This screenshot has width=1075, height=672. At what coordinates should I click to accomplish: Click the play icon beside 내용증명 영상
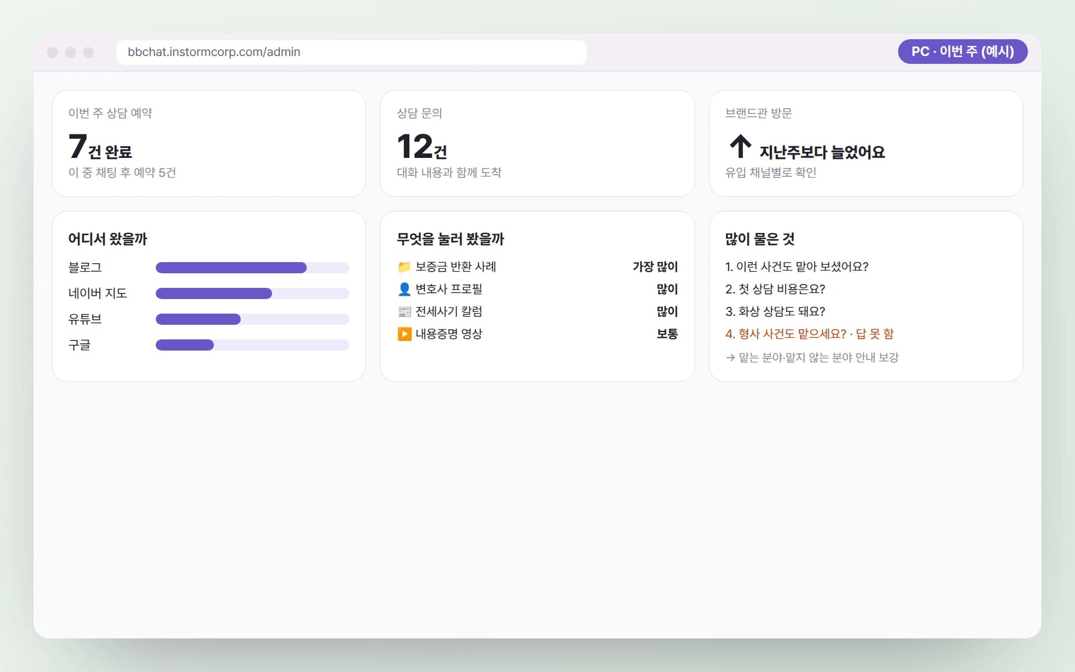(404, 334)
